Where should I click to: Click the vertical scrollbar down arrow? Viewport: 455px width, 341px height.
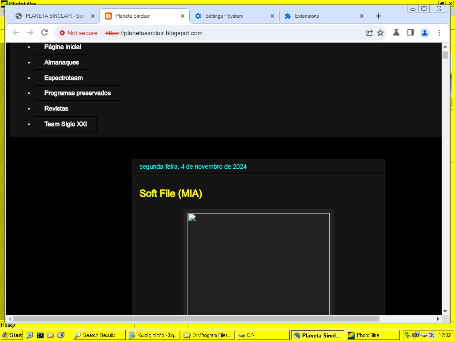pos(445,311)
